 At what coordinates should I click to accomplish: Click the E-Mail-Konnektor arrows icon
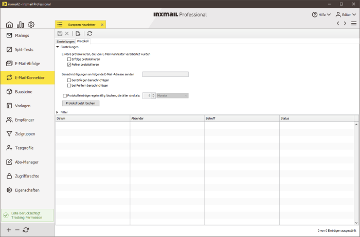9,77
